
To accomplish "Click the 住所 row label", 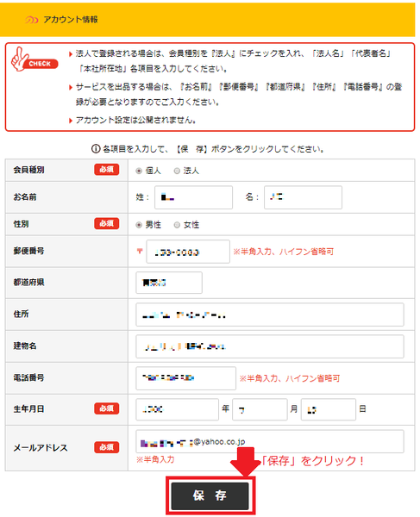I will 21,314.
